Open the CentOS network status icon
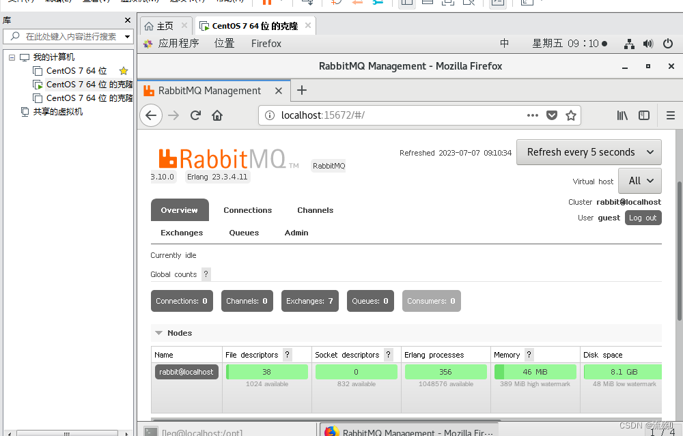Image resolution: width=683 pixels, height=436 pixels. pyautogui.click(x=629, y=44)
